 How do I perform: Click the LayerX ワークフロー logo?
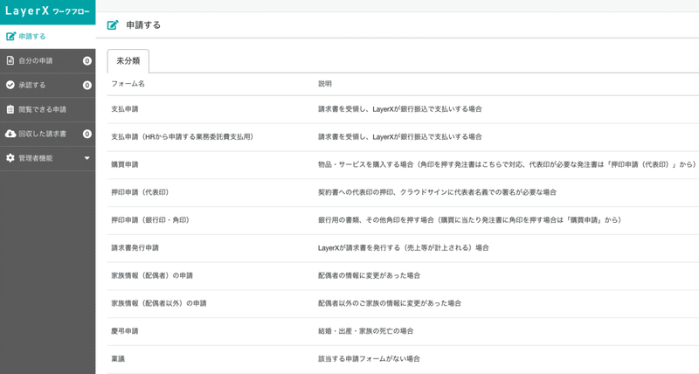47,11
